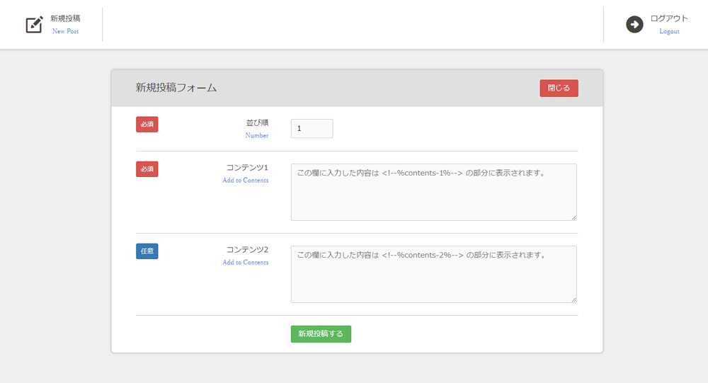
Task: Click the resize handle of コンテンツ2 textarea
Action: click(573, 299)
